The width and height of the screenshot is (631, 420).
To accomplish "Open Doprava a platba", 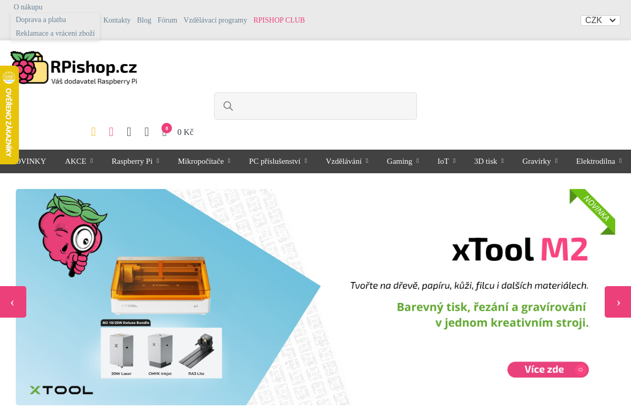I will [x=41, y=20].
